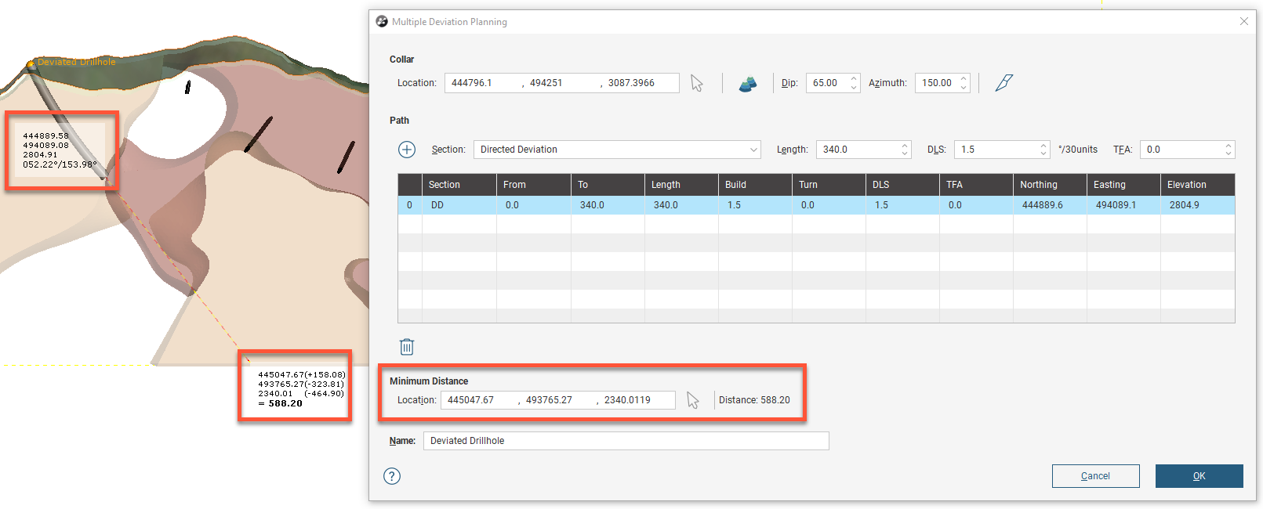
Task: Delete selected section with trash icon
Action: click(407, 347)
